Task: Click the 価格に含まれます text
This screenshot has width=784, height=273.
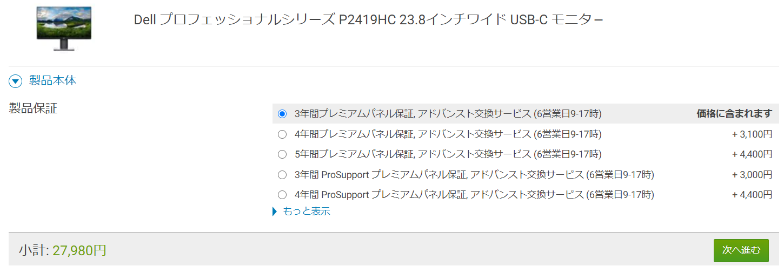Action: [x=734, y=114]
